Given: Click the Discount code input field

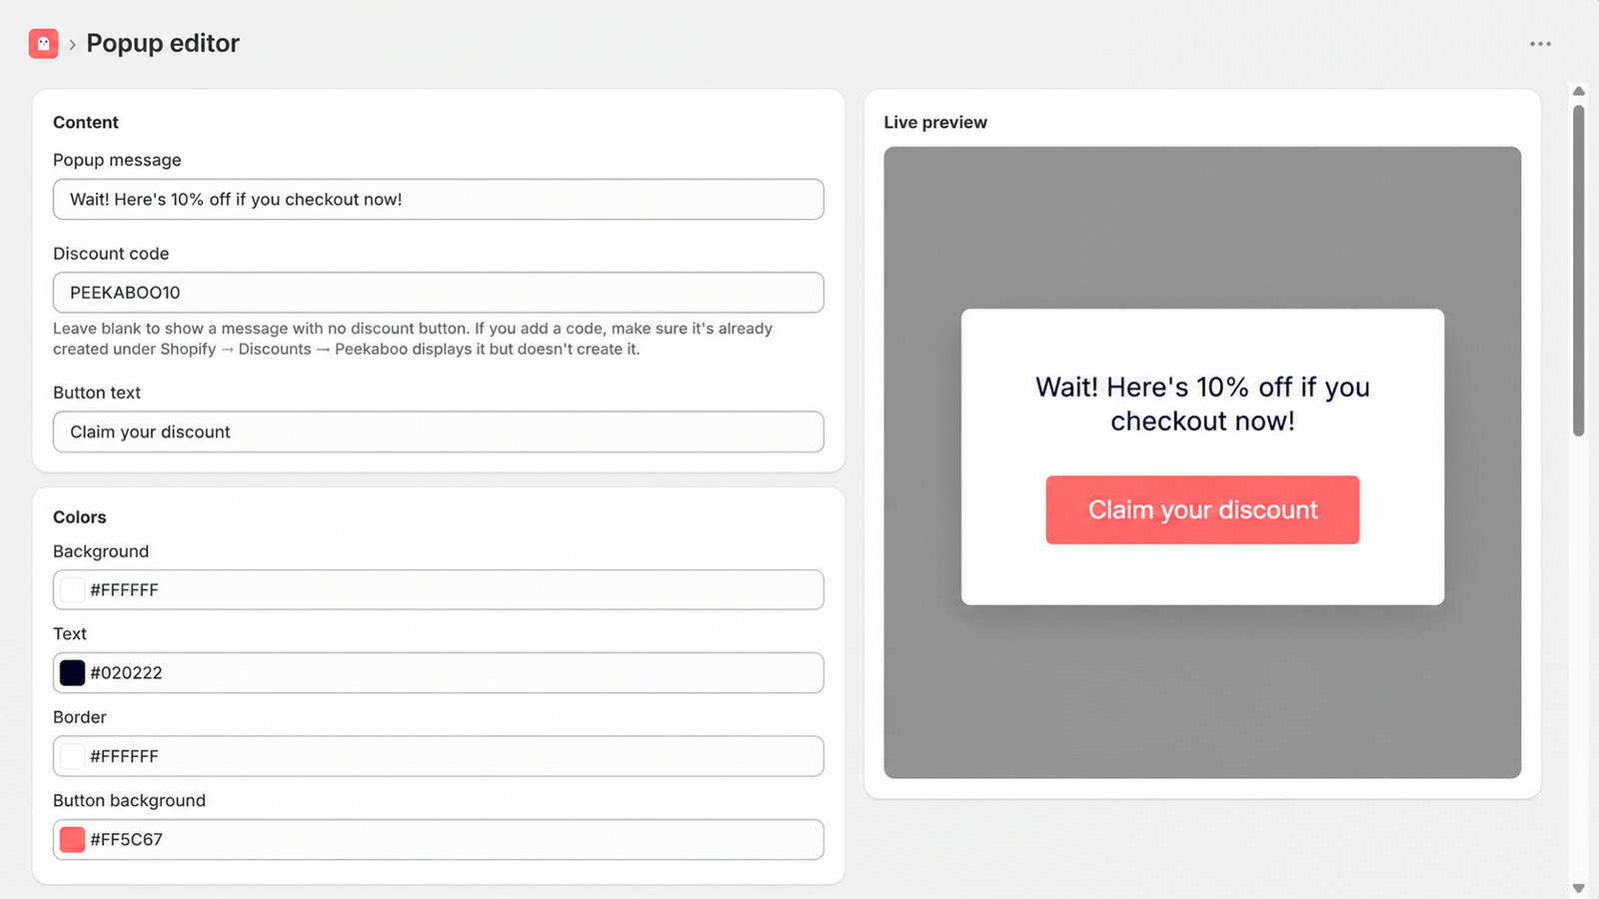Looking at the screenshot, I should coord(439,293).
